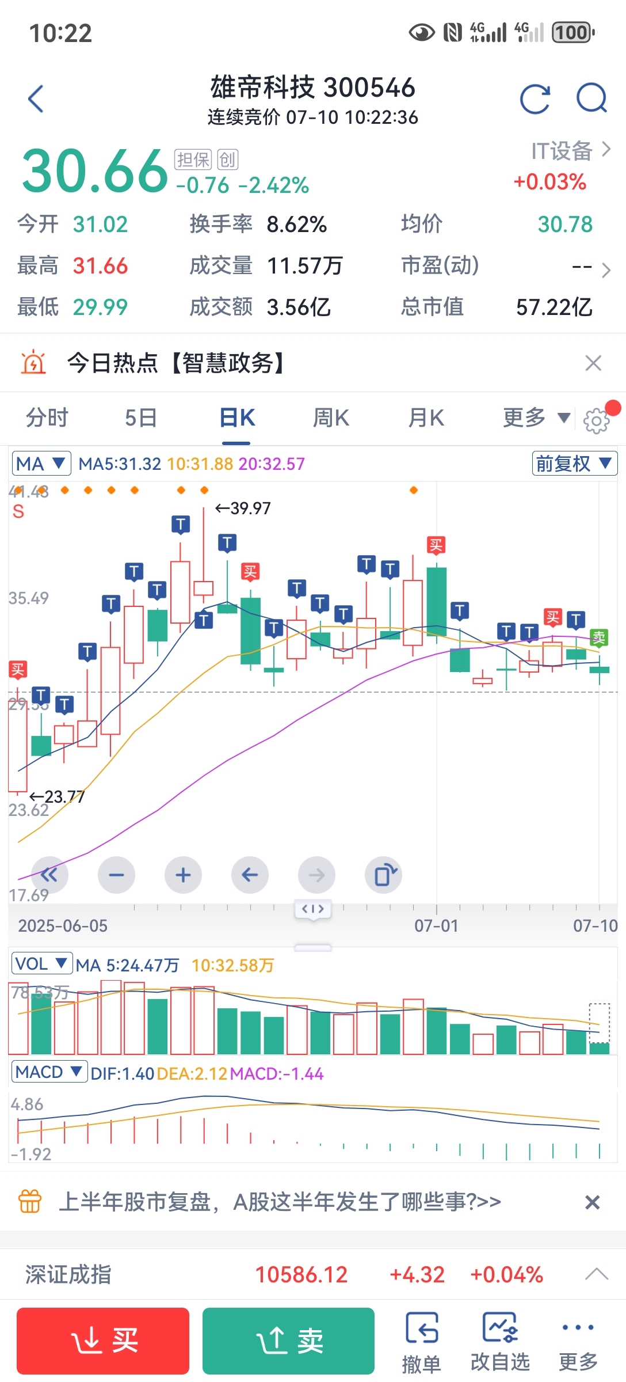
Task: Open the 前复权 adjustment dropdown
Action: pos(574,464)
